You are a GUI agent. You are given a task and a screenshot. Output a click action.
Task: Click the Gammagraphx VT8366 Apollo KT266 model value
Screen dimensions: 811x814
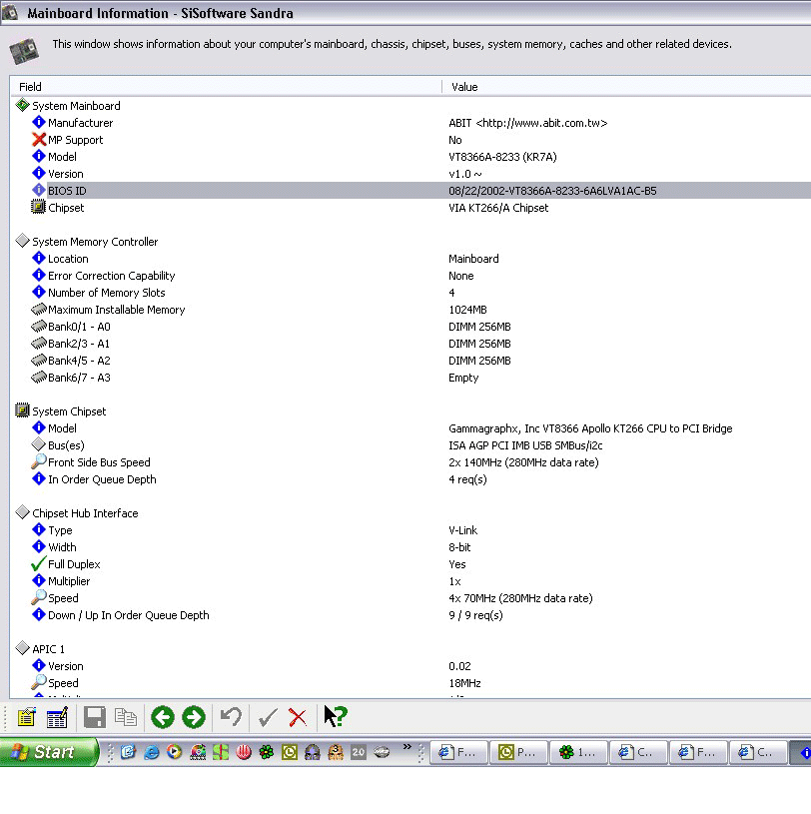point(590,428)
